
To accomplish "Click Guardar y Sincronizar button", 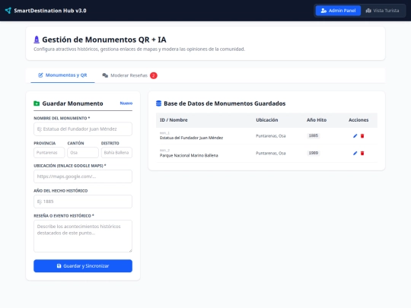I will [x=83, y=266].
